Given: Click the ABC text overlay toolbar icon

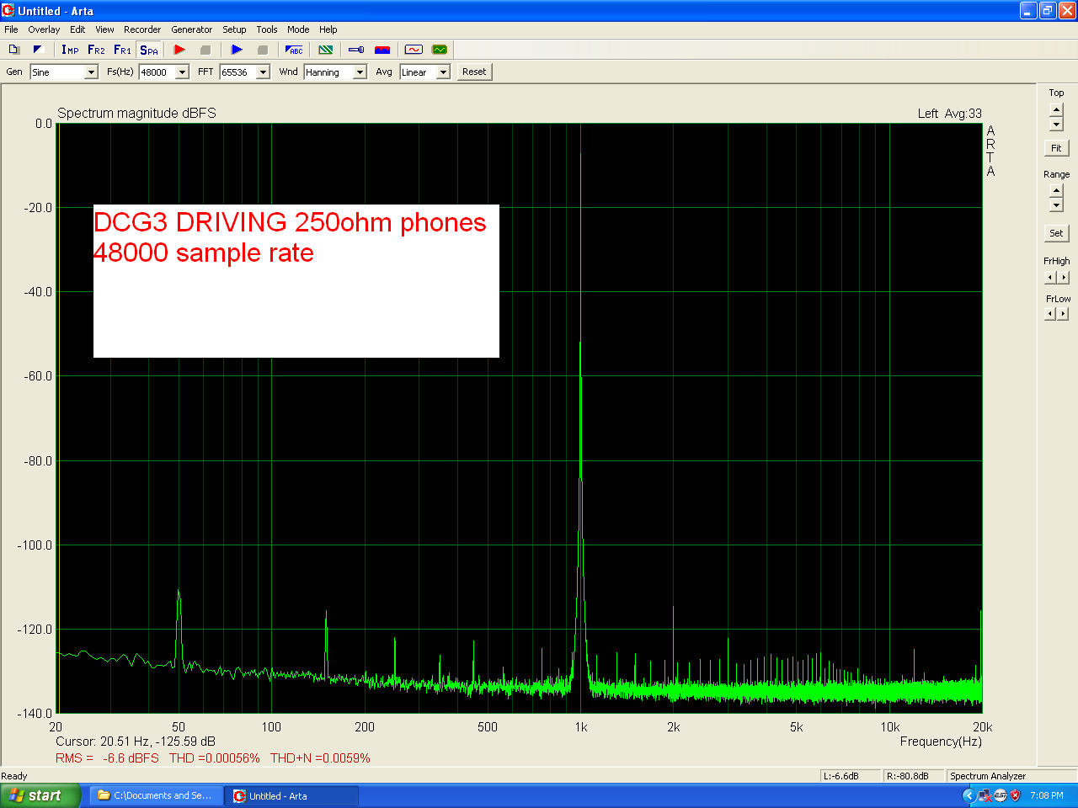Looking at the screenshot, I should pyautogui.click(x=294, y=50).
